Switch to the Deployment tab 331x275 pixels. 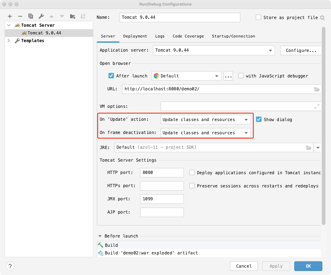(135, 36)
